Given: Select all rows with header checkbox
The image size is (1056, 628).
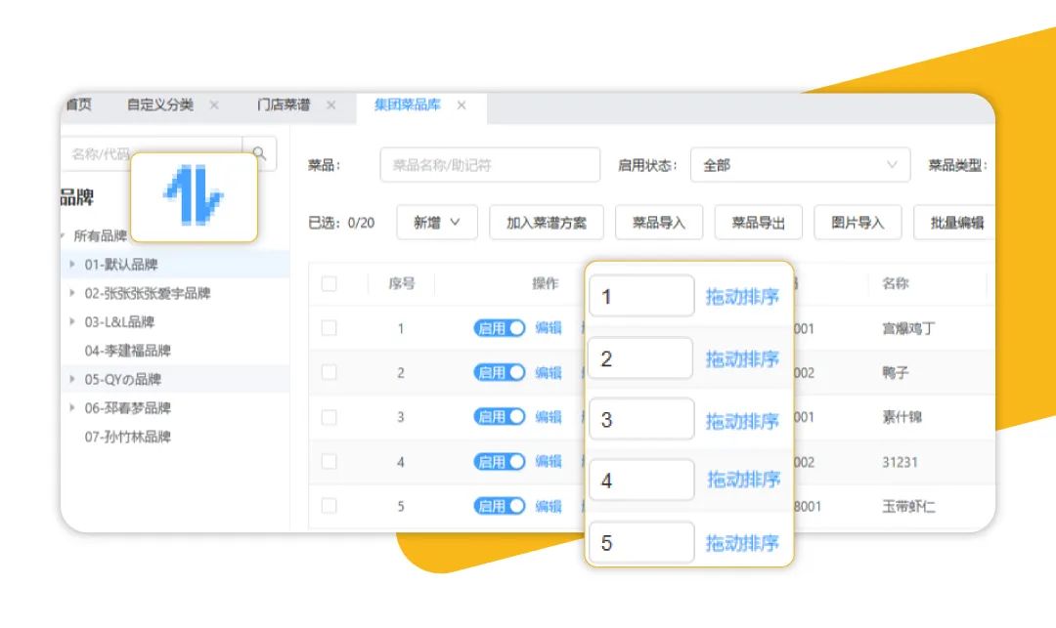Looking at the screenshot, I should (329, 283).
